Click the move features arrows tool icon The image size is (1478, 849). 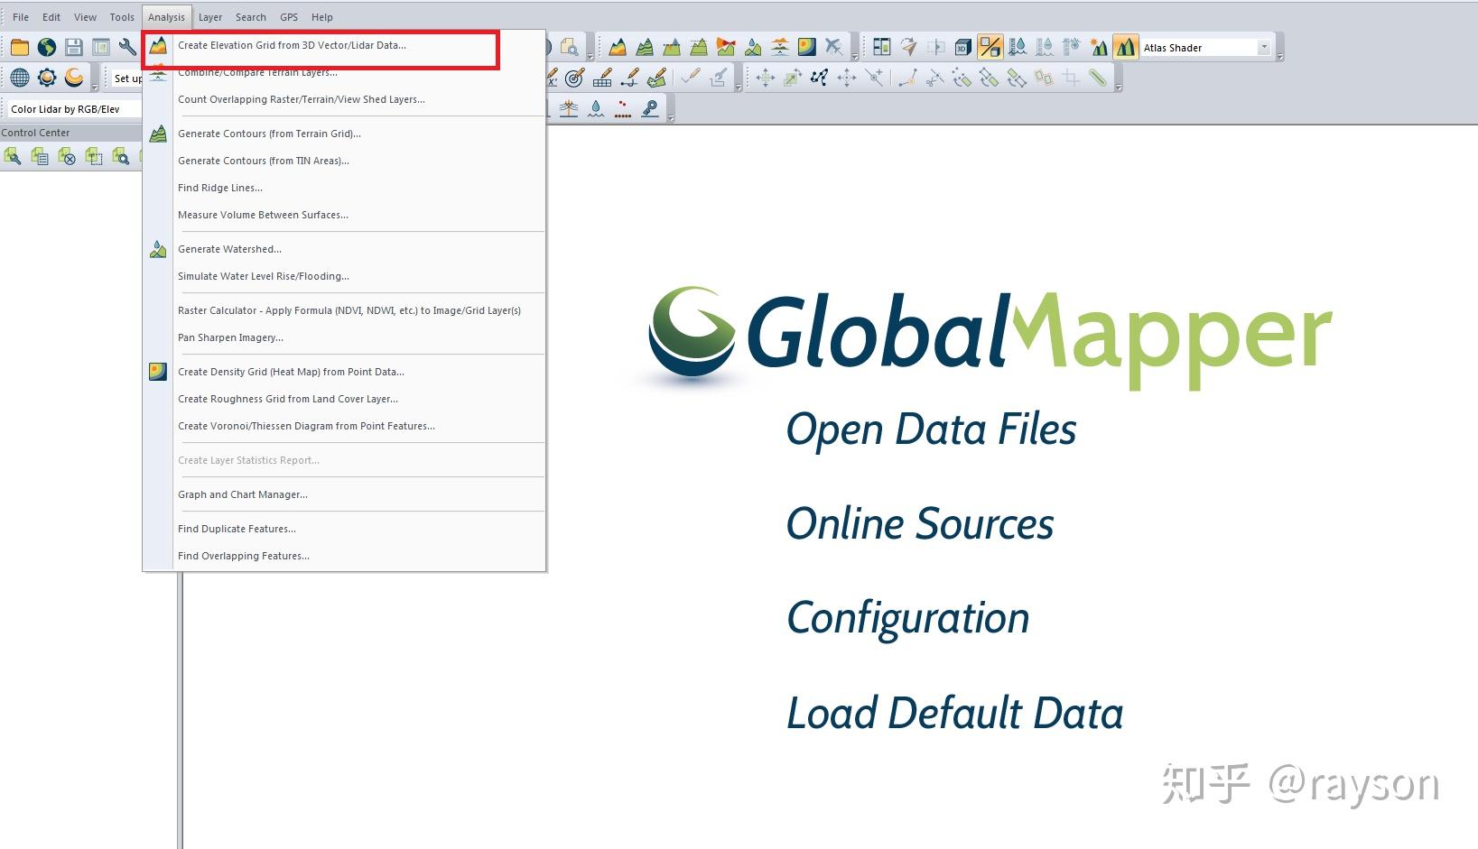tap(766, 78)
